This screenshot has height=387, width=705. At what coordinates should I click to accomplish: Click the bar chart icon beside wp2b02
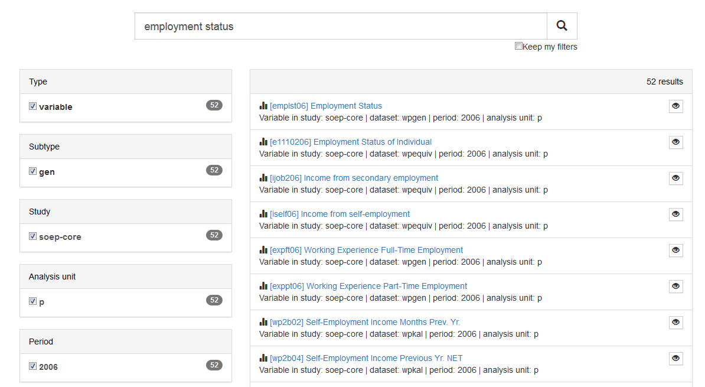[x=263, y=322]
